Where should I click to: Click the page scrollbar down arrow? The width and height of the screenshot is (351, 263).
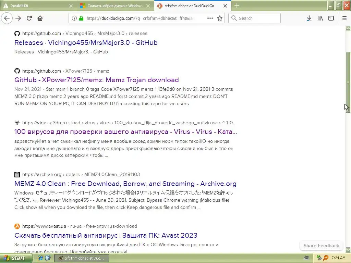pos(348,249)
